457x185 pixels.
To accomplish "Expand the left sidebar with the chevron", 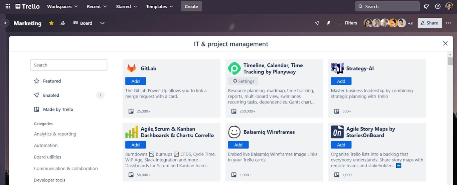I will pos(5,23).
